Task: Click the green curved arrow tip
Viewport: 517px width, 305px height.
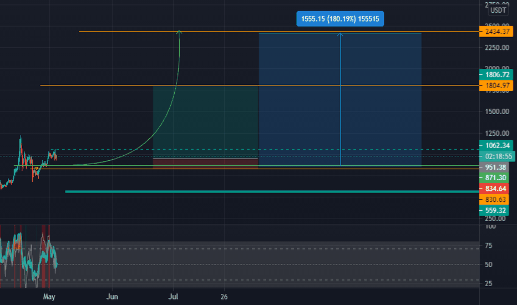Action: [179, 32]
